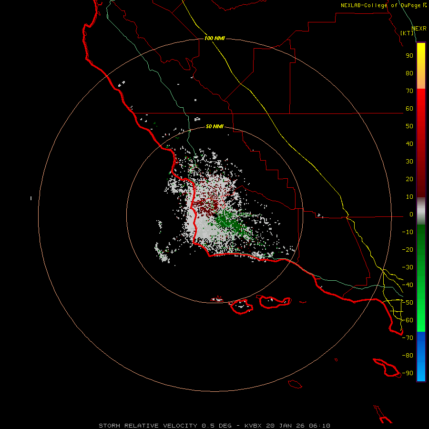
Task: Click the "KVBX" station ID in caption
Action: 253,426
